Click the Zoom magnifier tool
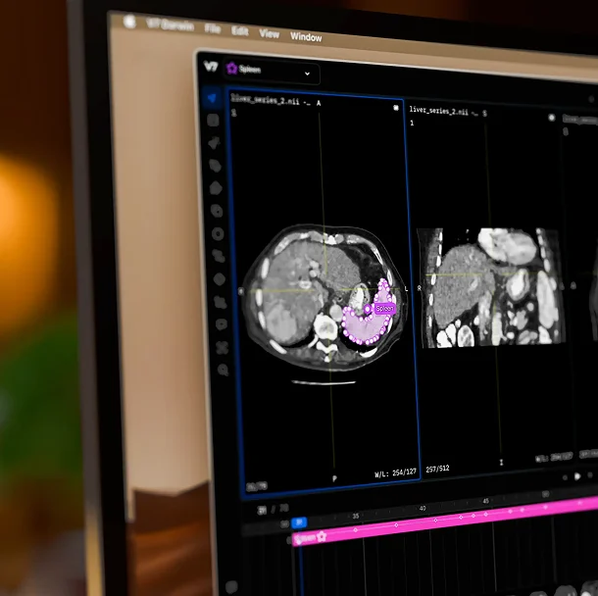Screen dimensions: 598x596 click(223, 370)
